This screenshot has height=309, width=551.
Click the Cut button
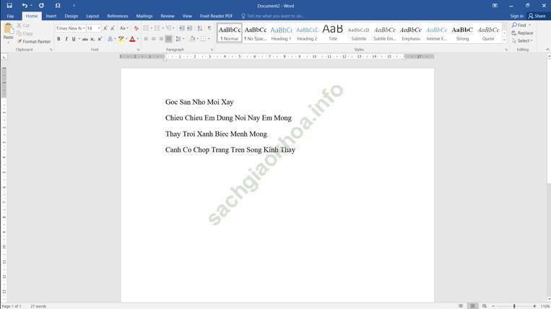tap(23, 26)
